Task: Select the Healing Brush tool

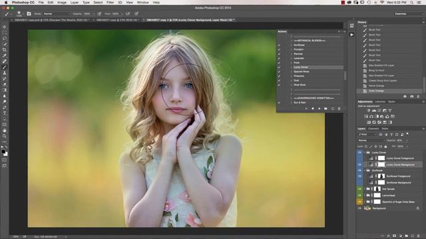Action: pos(5,62)
